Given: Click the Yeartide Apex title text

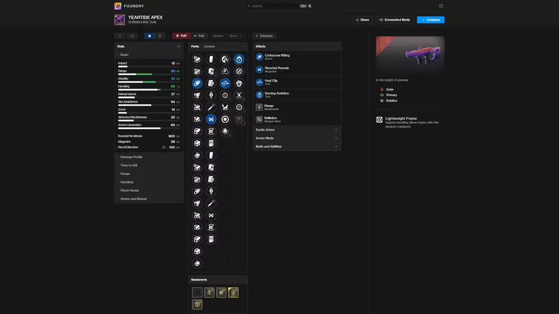Looking at the screenshot, I should click(x=145, y=17).
